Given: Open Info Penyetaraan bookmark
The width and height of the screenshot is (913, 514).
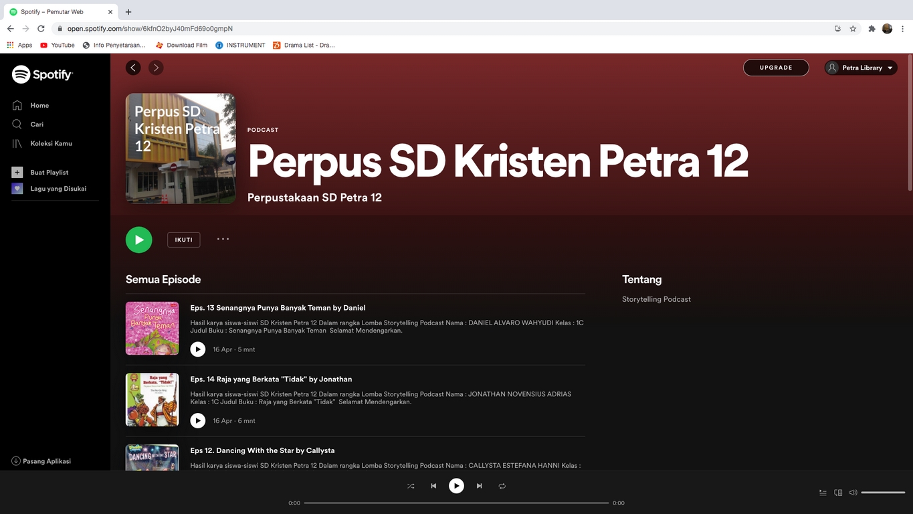Looking at the screenshot, I should pos(114,45).
